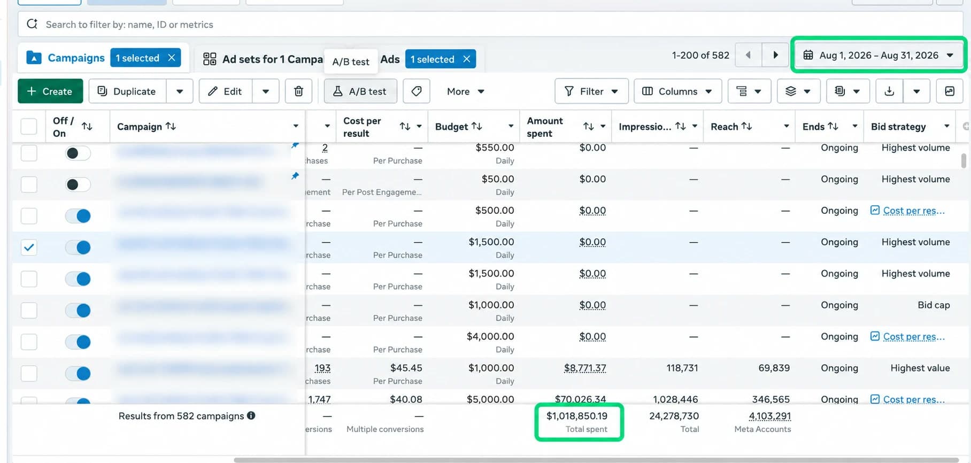Click the chart view icon button
Image resolution: width=971 pixels, height=463 pixels.
950,91
